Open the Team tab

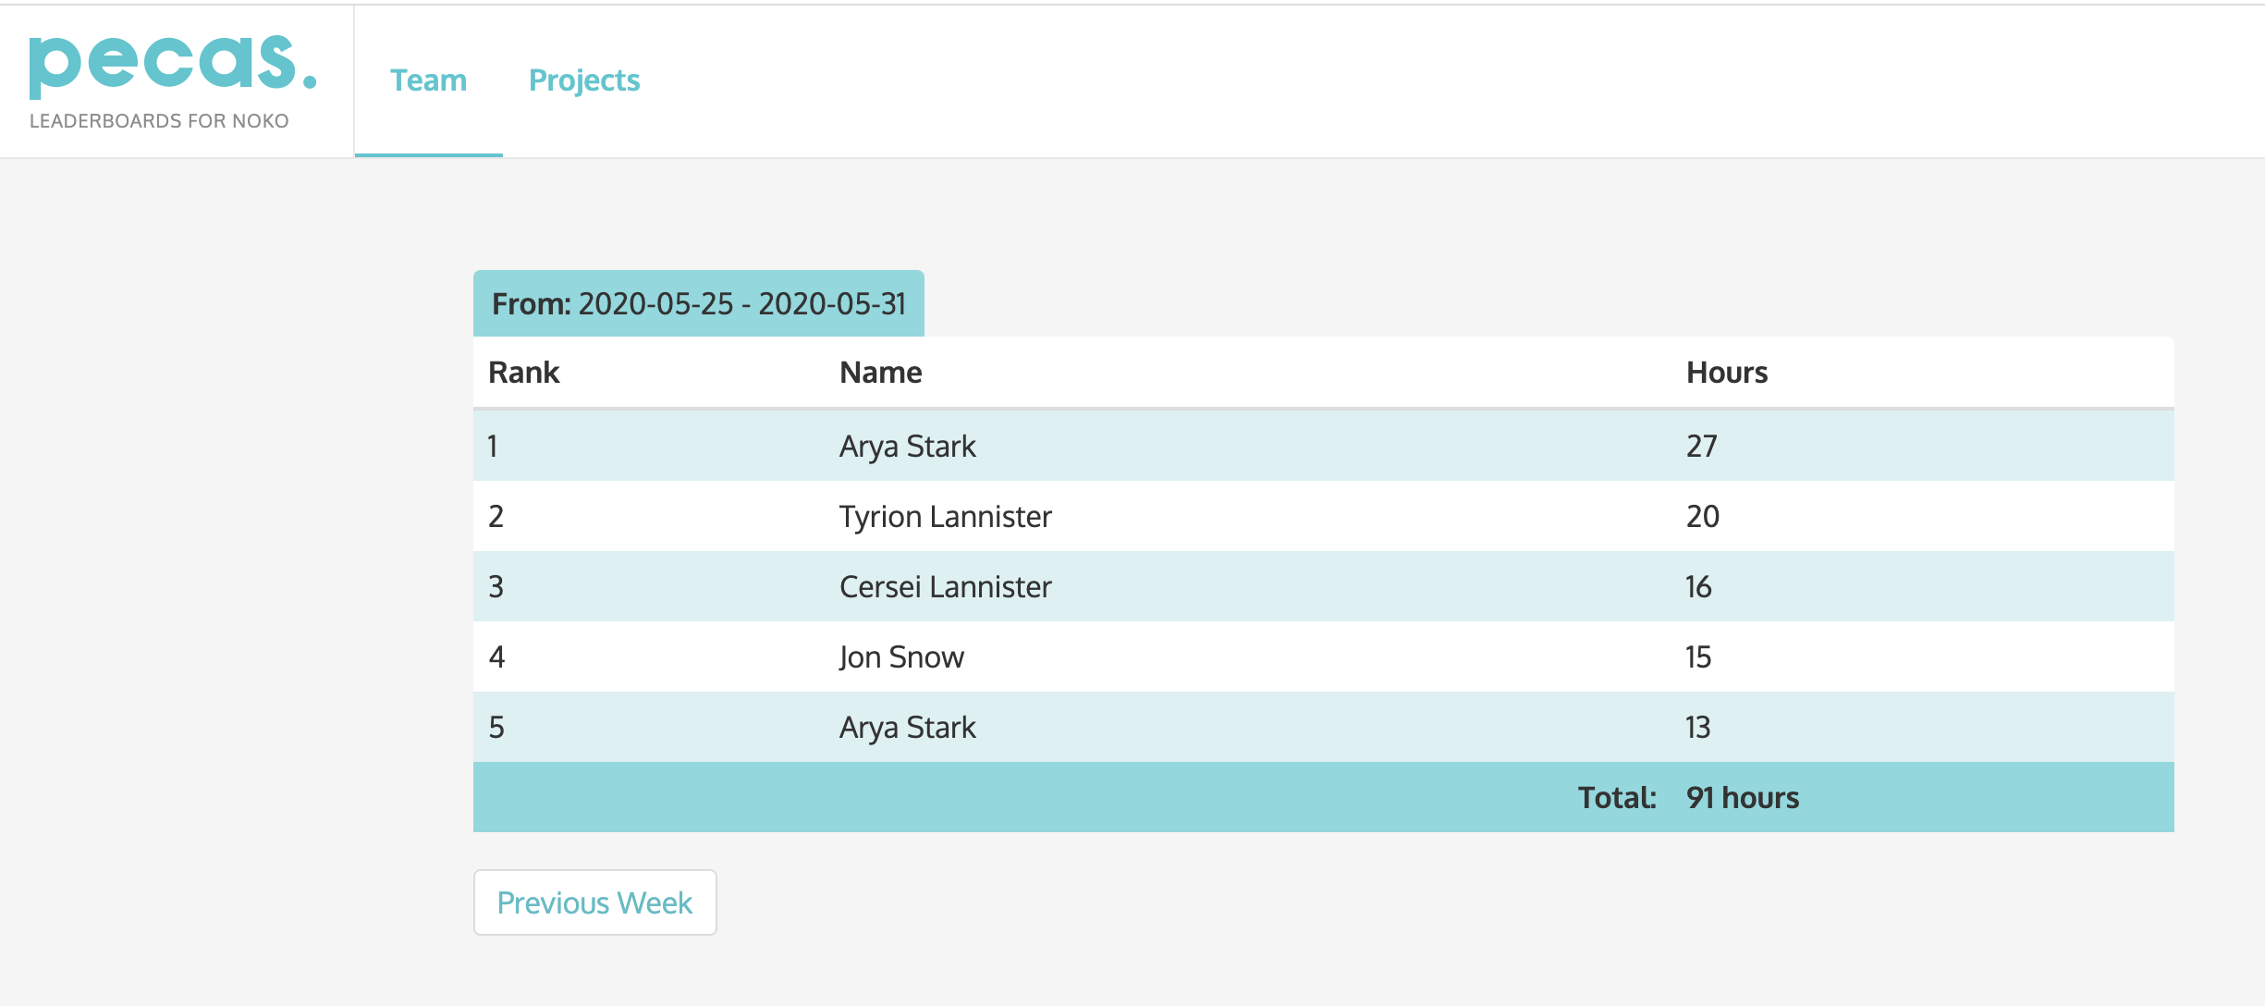(x=428, y=80)
